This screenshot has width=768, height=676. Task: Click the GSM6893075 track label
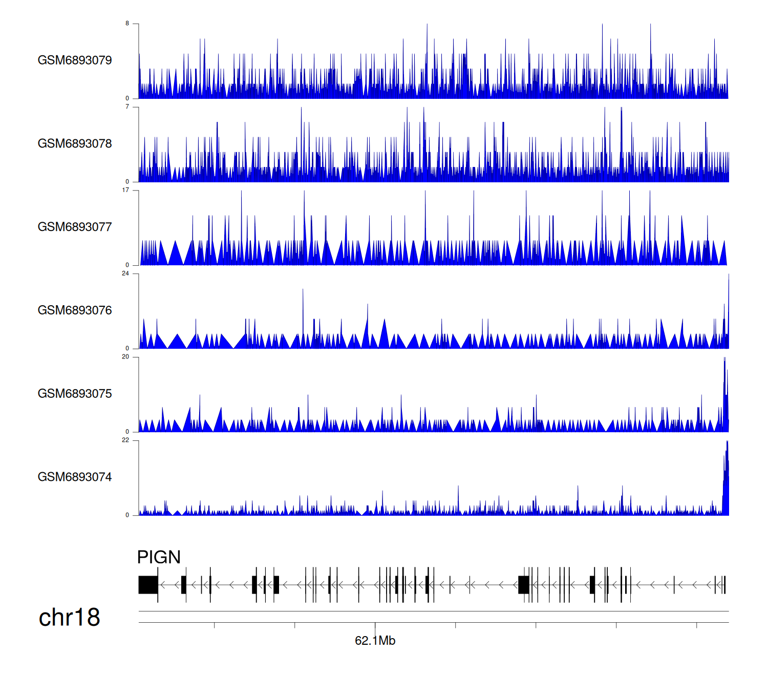[75, 394]
